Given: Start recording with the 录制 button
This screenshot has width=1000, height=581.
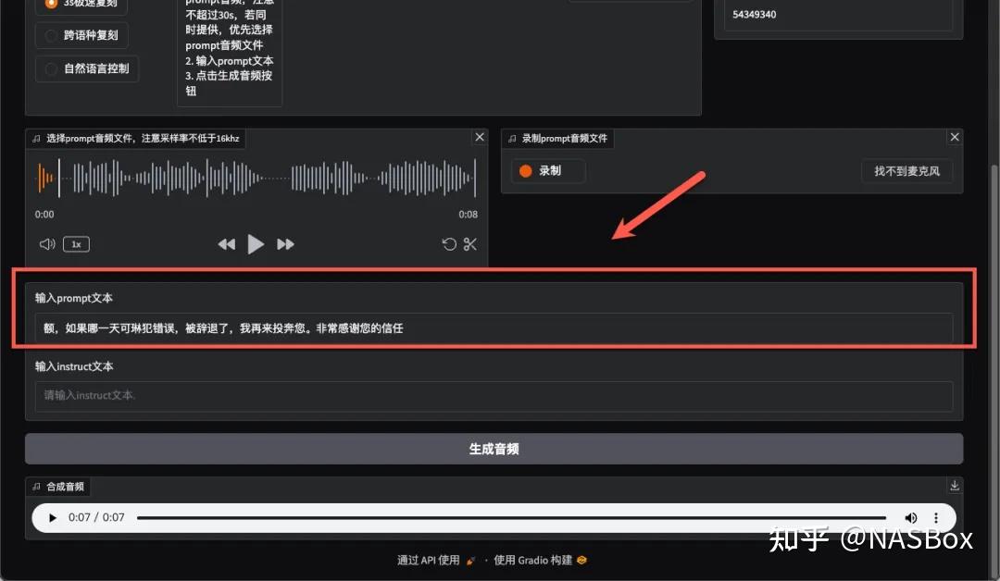Looking at the screenshot, I should 547,171.
